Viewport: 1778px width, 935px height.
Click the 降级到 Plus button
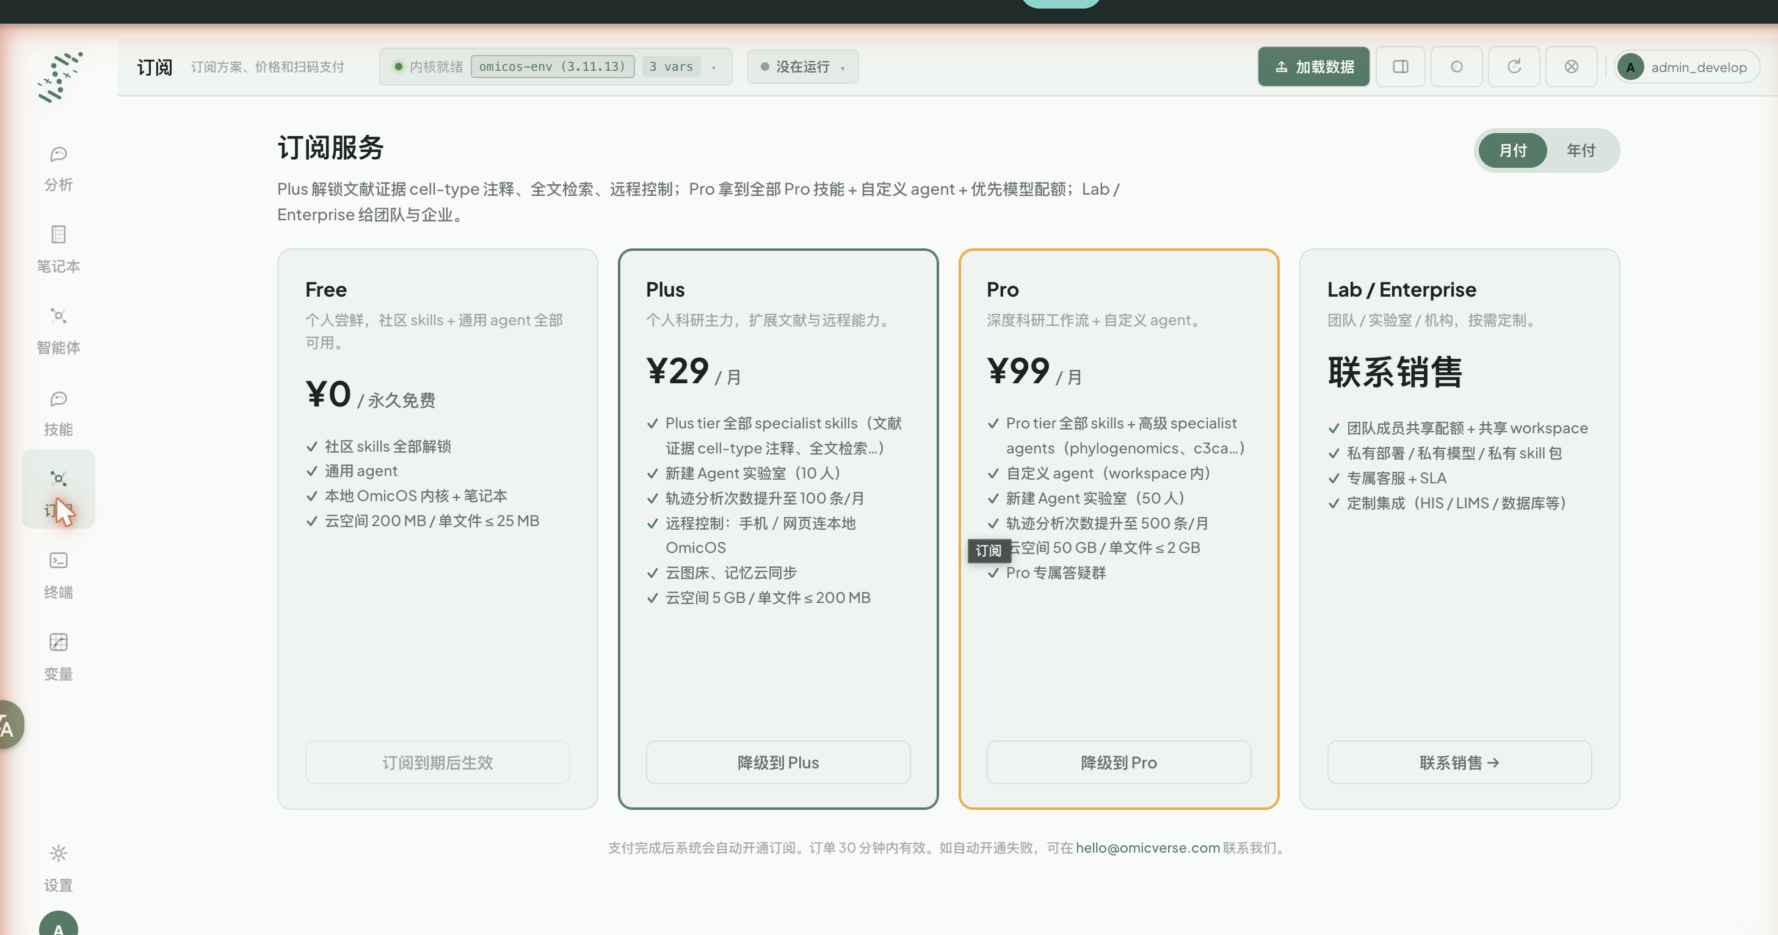778,762
